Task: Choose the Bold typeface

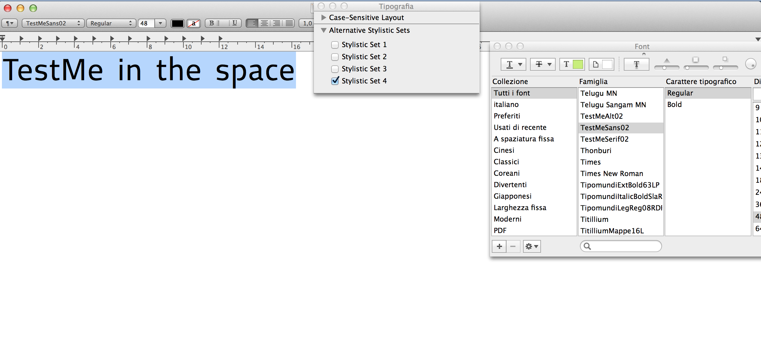Action: pyautogui.click(x=674, y=104)
